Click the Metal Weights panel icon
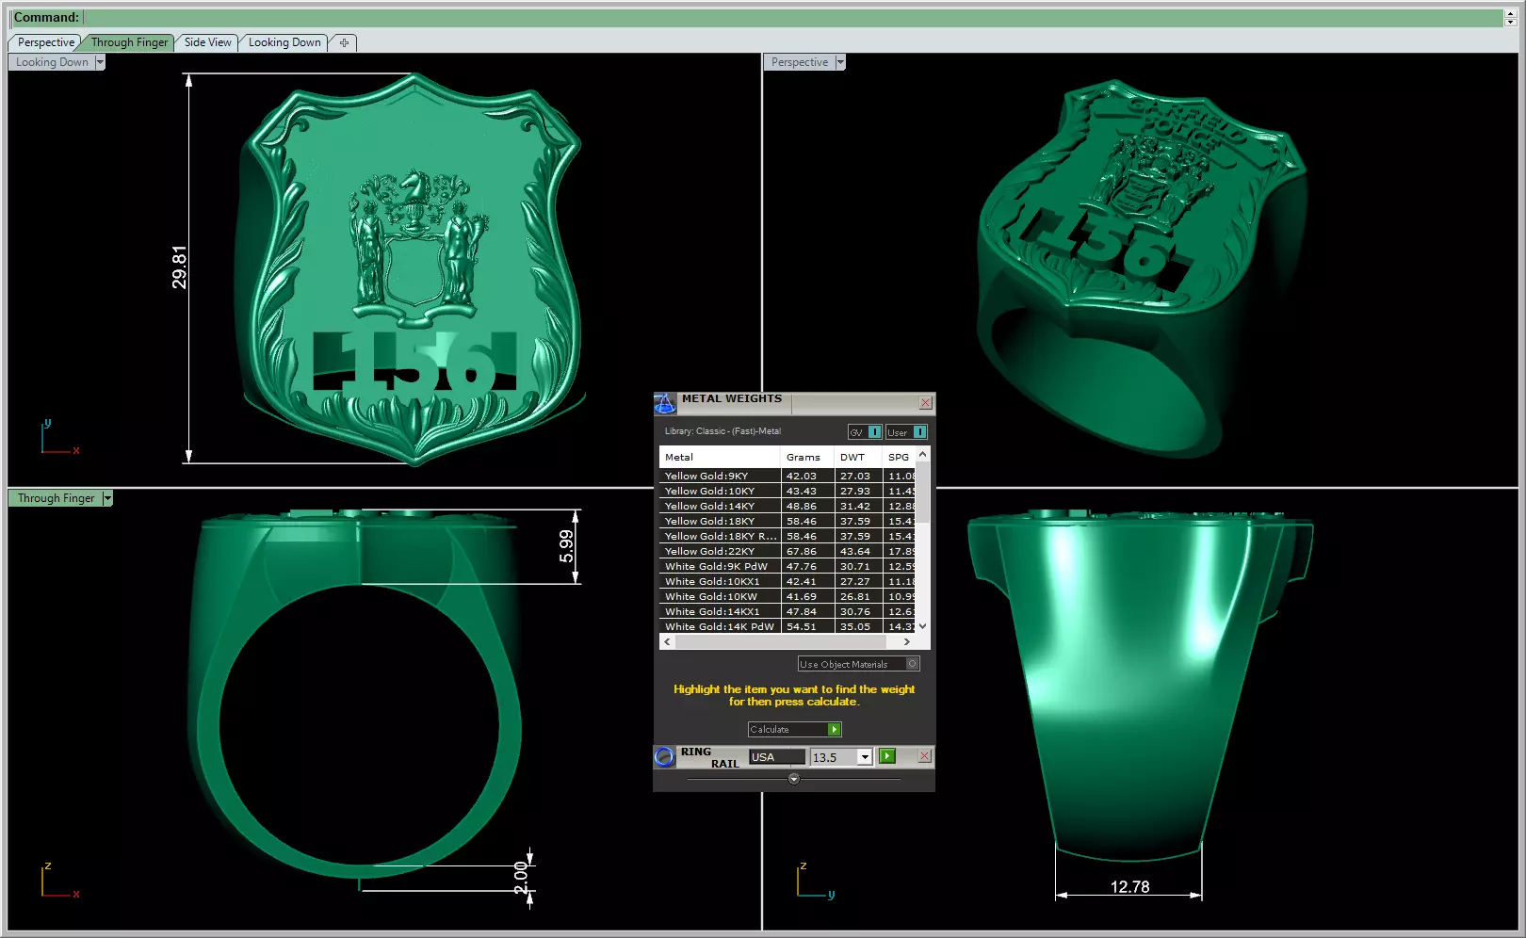 [664, 403]
